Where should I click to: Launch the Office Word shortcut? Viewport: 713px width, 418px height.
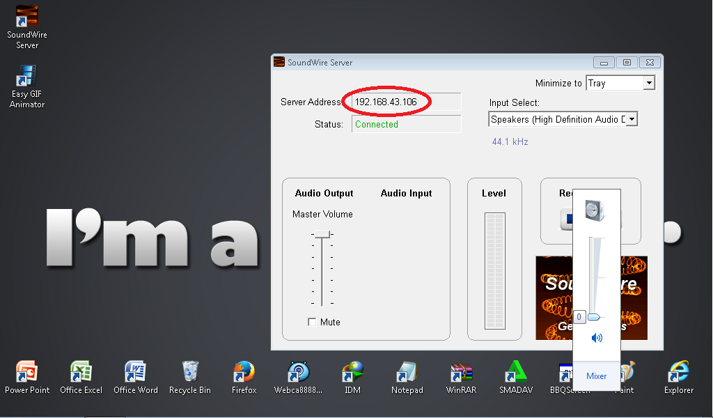point(136,378)
